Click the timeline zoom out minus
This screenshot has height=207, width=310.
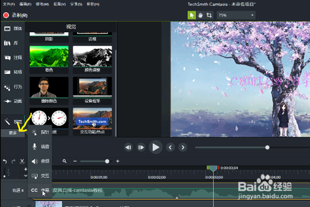75,161
